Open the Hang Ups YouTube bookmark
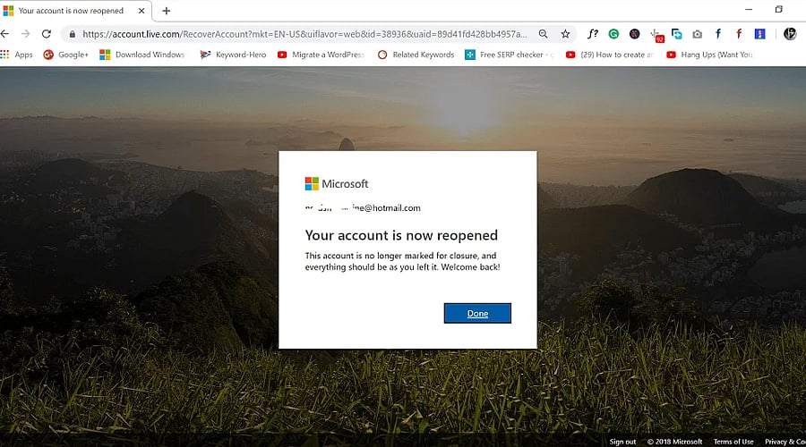This screenshot has height=447, width=806. coord(709,55)
